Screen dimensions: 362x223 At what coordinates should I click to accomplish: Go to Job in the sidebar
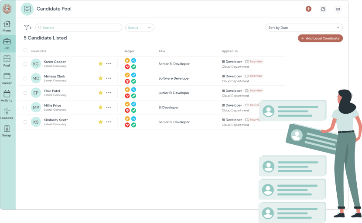(7, 44)
